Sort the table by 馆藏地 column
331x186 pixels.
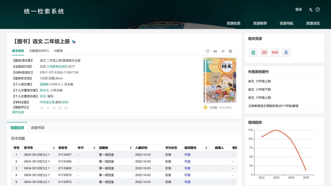[x=131, y=148]
